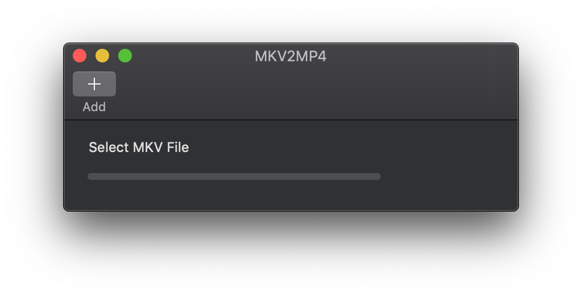
Task: Minimize the window using the yellow button
Action: point(102,56)
